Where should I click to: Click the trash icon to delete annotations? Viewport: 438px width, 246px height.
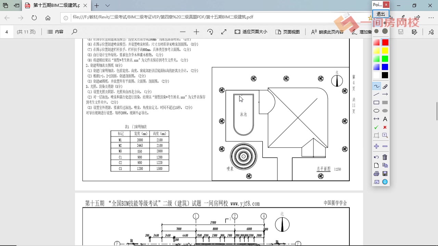point(385,157)
